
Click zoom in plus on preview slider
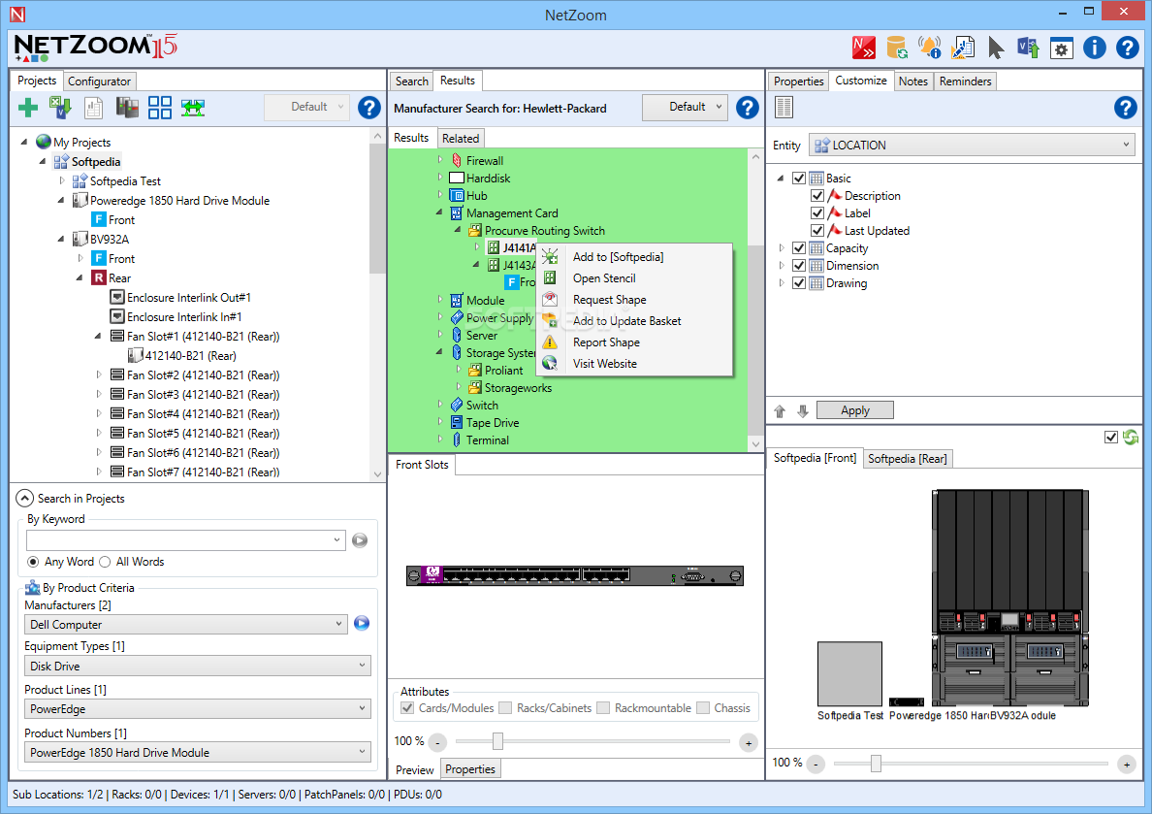click(749, 743)
